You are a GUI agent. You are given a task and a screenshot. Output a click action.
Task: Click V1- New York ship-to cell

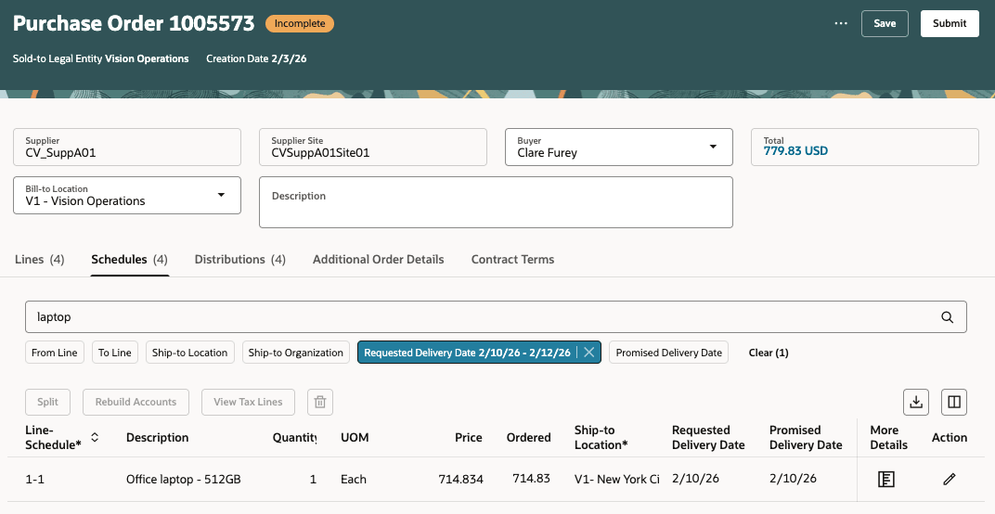(617, 479)
